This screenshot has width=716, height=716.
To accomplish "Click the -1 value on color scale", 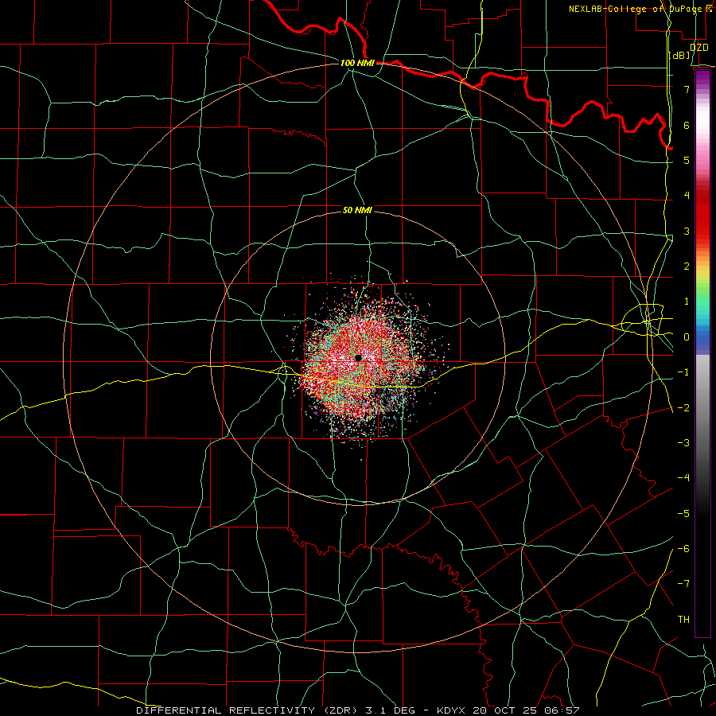I will click(683, 372).
